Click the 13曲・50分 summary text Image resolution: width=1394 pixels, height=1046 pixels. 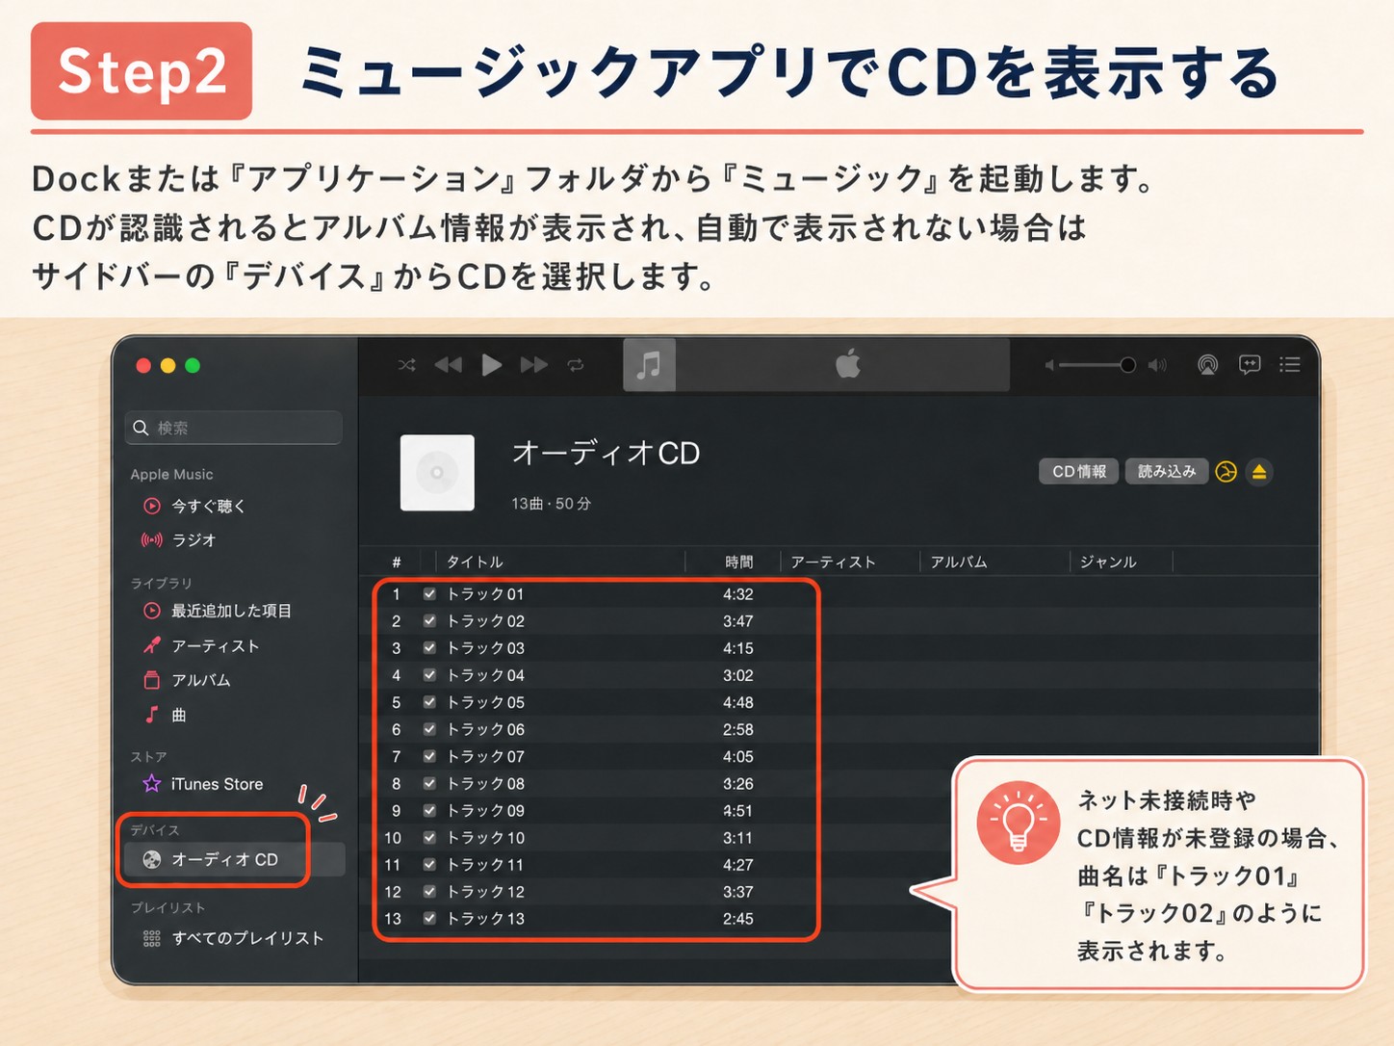tap(551, 504)
